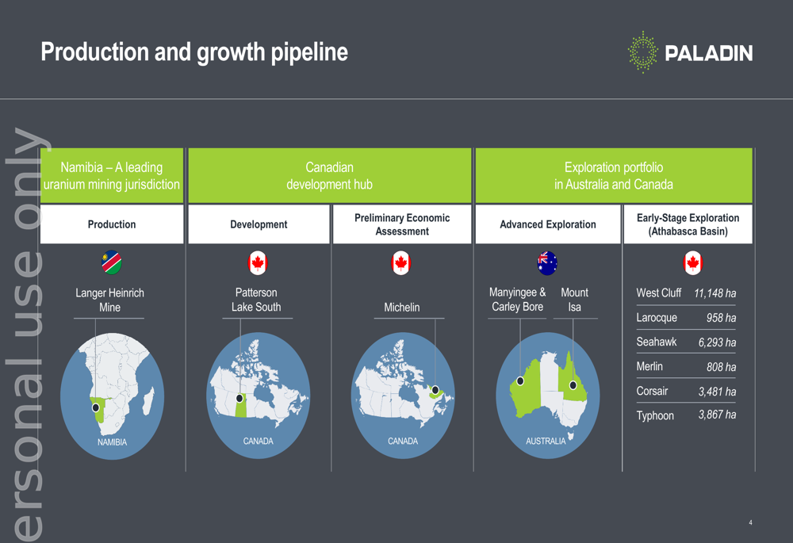This screenshot has width=793, height=543.
Task: Open the Production stage box
Action: 112,224
